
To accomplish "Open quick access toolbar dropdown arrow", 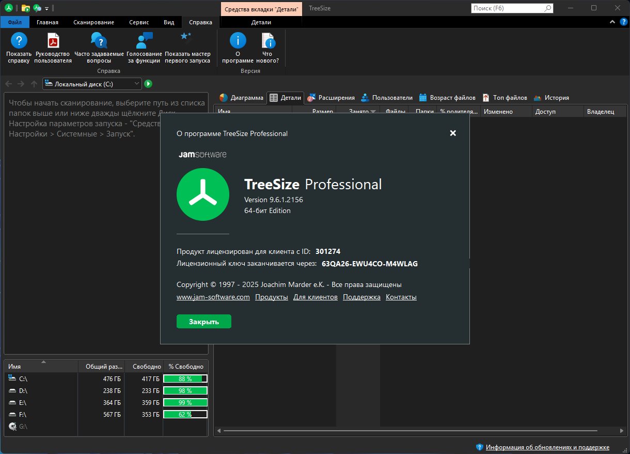I will point(47,8).
